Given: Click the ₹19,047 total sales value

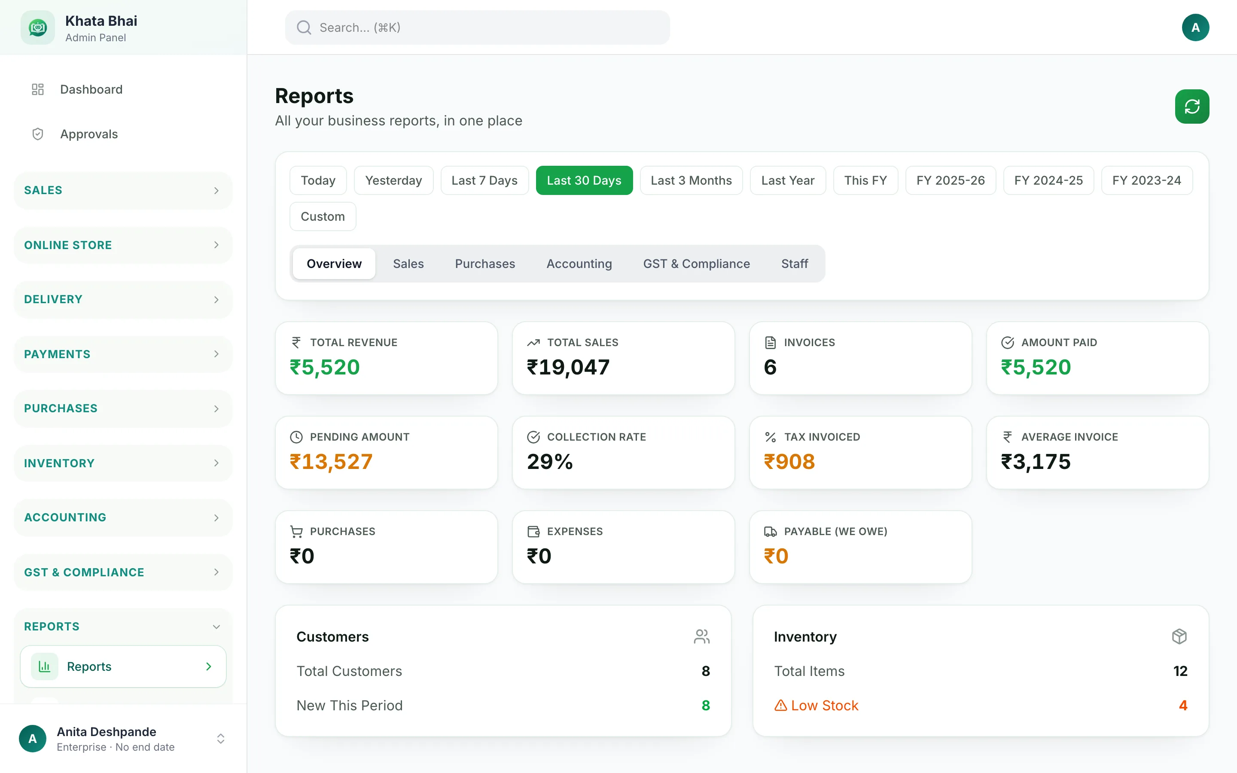Looking at the screenshot, I should pyautogui.click(x=568, y=367).
